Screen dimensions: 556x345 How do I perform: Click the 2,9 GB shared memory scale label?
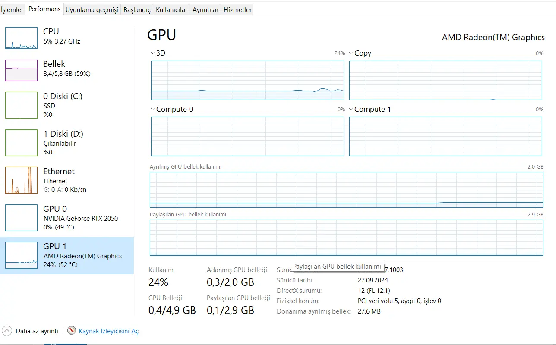536,215
